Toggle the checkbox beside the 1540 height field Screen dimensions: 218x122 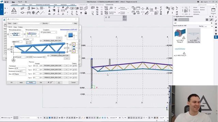[65, 48]
